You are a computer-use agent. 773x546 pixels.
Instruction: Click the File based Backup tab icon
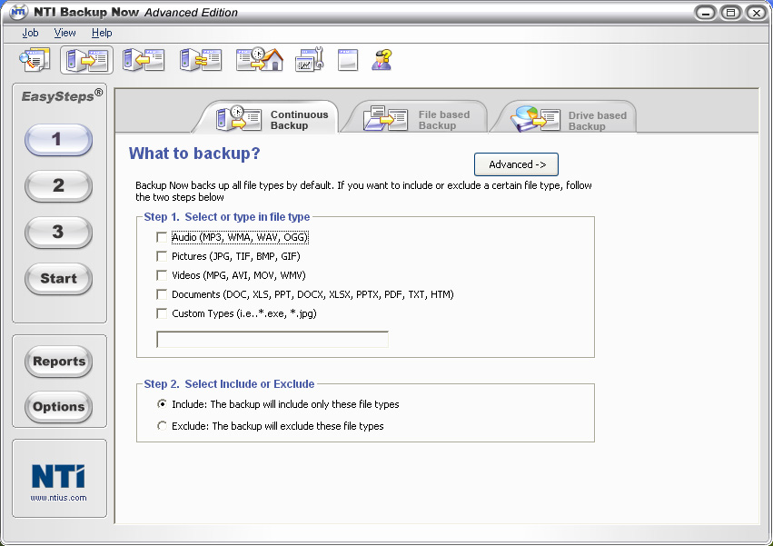(385, 118)
